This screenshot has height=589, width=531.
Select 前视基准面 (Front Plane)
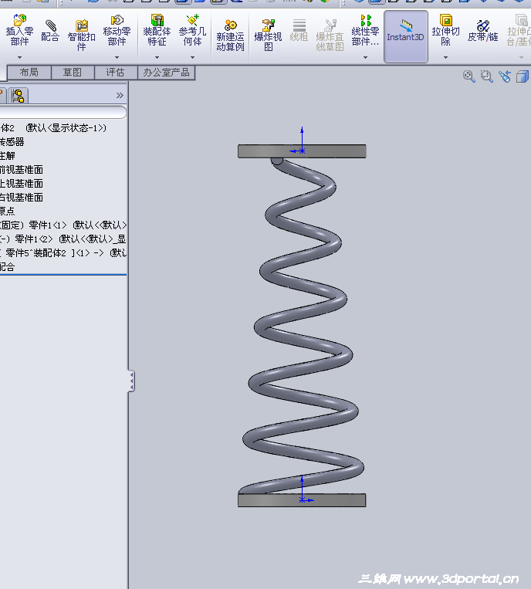point(22,170)
